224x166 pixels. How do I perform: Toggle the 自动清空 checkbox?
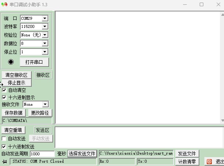click(x=4, y=90)
